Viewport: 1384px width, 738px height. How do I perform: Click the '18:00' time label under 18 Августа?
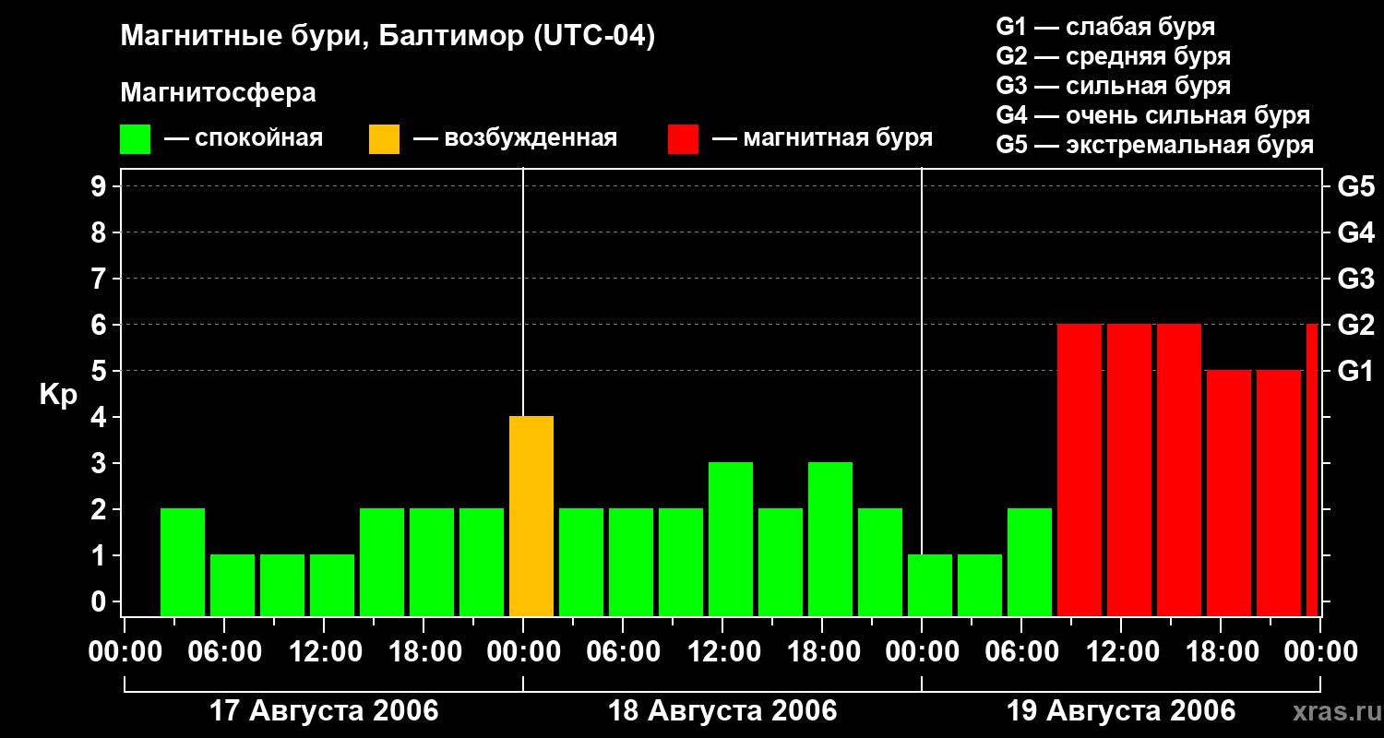coord(822,652)
